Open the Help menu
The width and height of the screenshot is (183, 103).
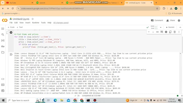click(x=49, y=23)
